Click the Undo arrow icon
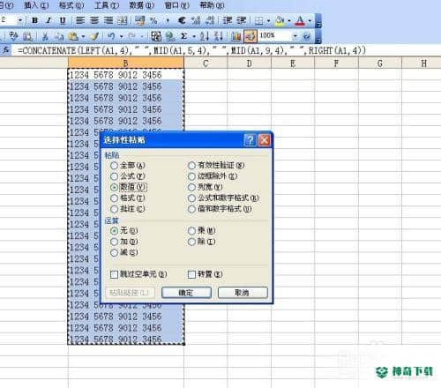Image resolution: width=441 pixels, height=388 pixels. [111, 36]
